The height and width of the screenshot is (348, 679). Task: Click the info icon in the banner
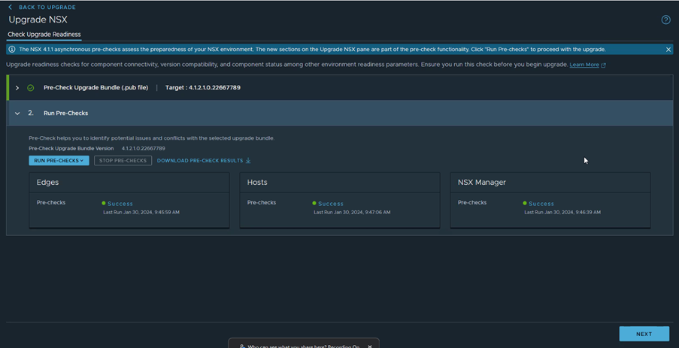click(x=12, y=50)
